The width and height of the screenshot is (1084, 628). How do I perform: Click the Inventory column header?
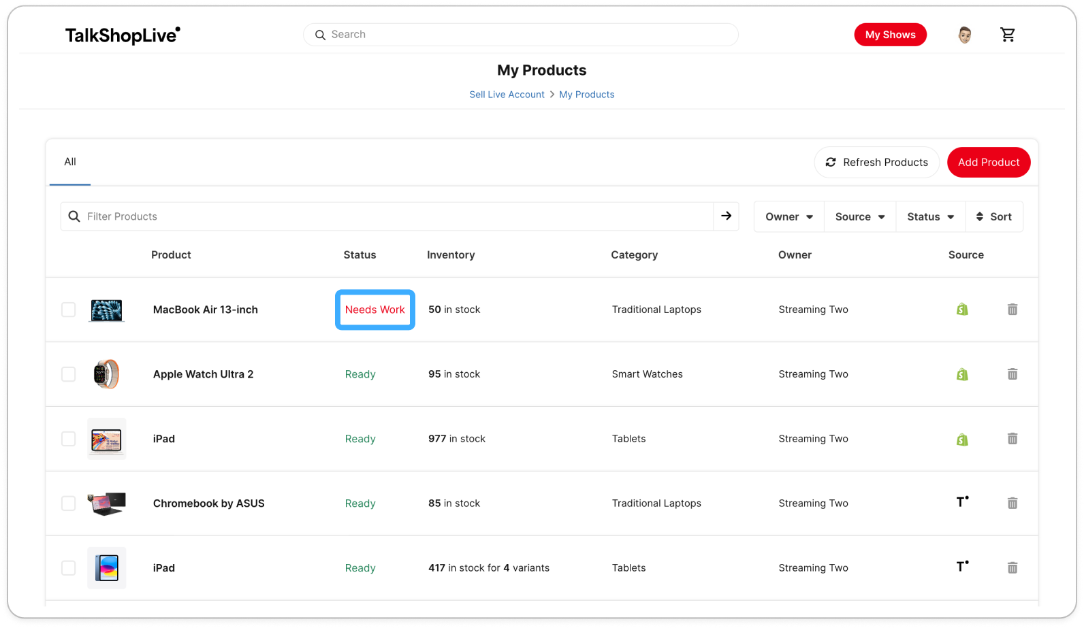451,255
